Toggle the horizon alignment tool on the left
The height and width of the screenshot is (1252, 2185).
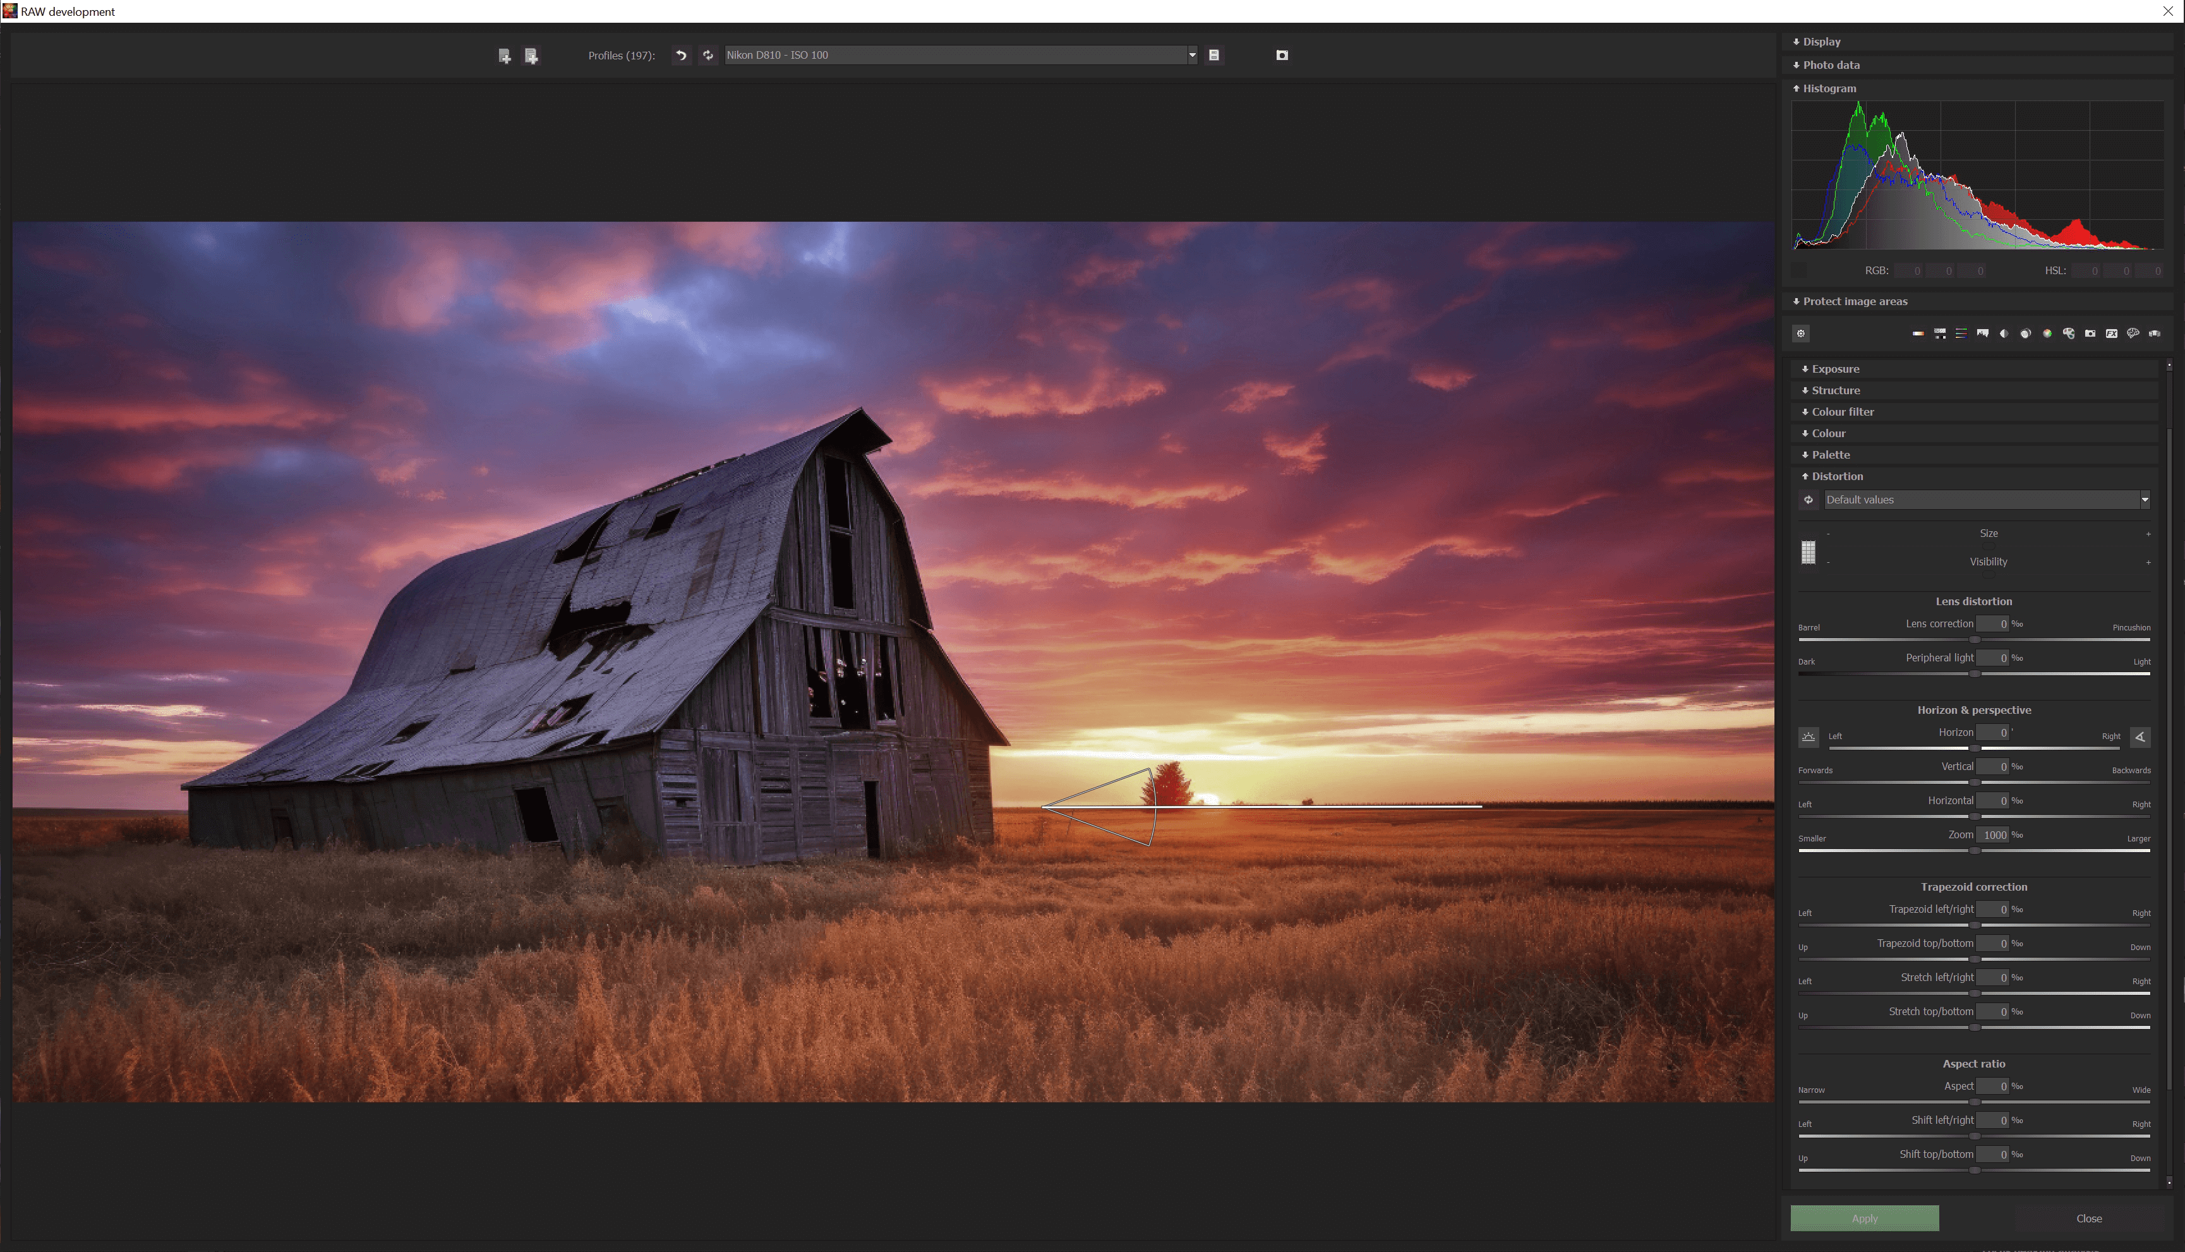(x=1809, y=737)
